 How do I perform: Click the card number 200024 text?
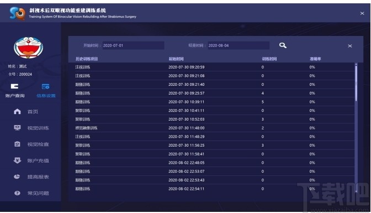25,74
